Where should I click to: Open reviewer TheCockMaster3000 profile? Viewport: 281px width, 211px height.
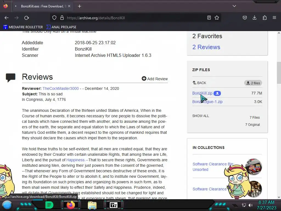tap(61, 88)
